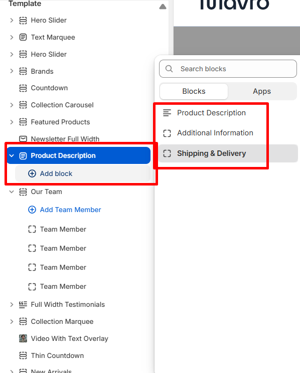Click the Newsletter Full Width envelope icon
This screenshot has width=300, height=373.
pos(23,139)
